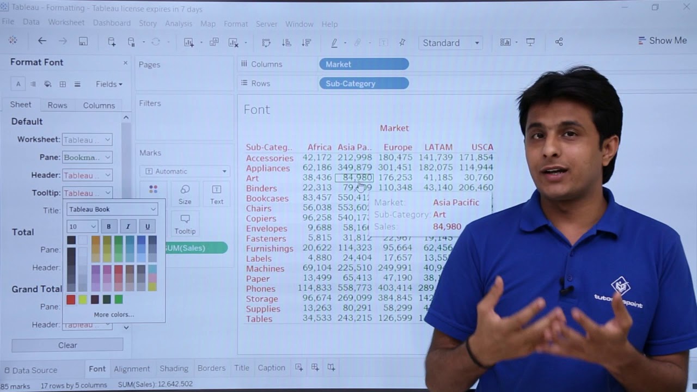Image resolution: width=697 pixels, height=392 pixels.
Task: Pick the yellow recent color swatch
Action: click(83, 299)
